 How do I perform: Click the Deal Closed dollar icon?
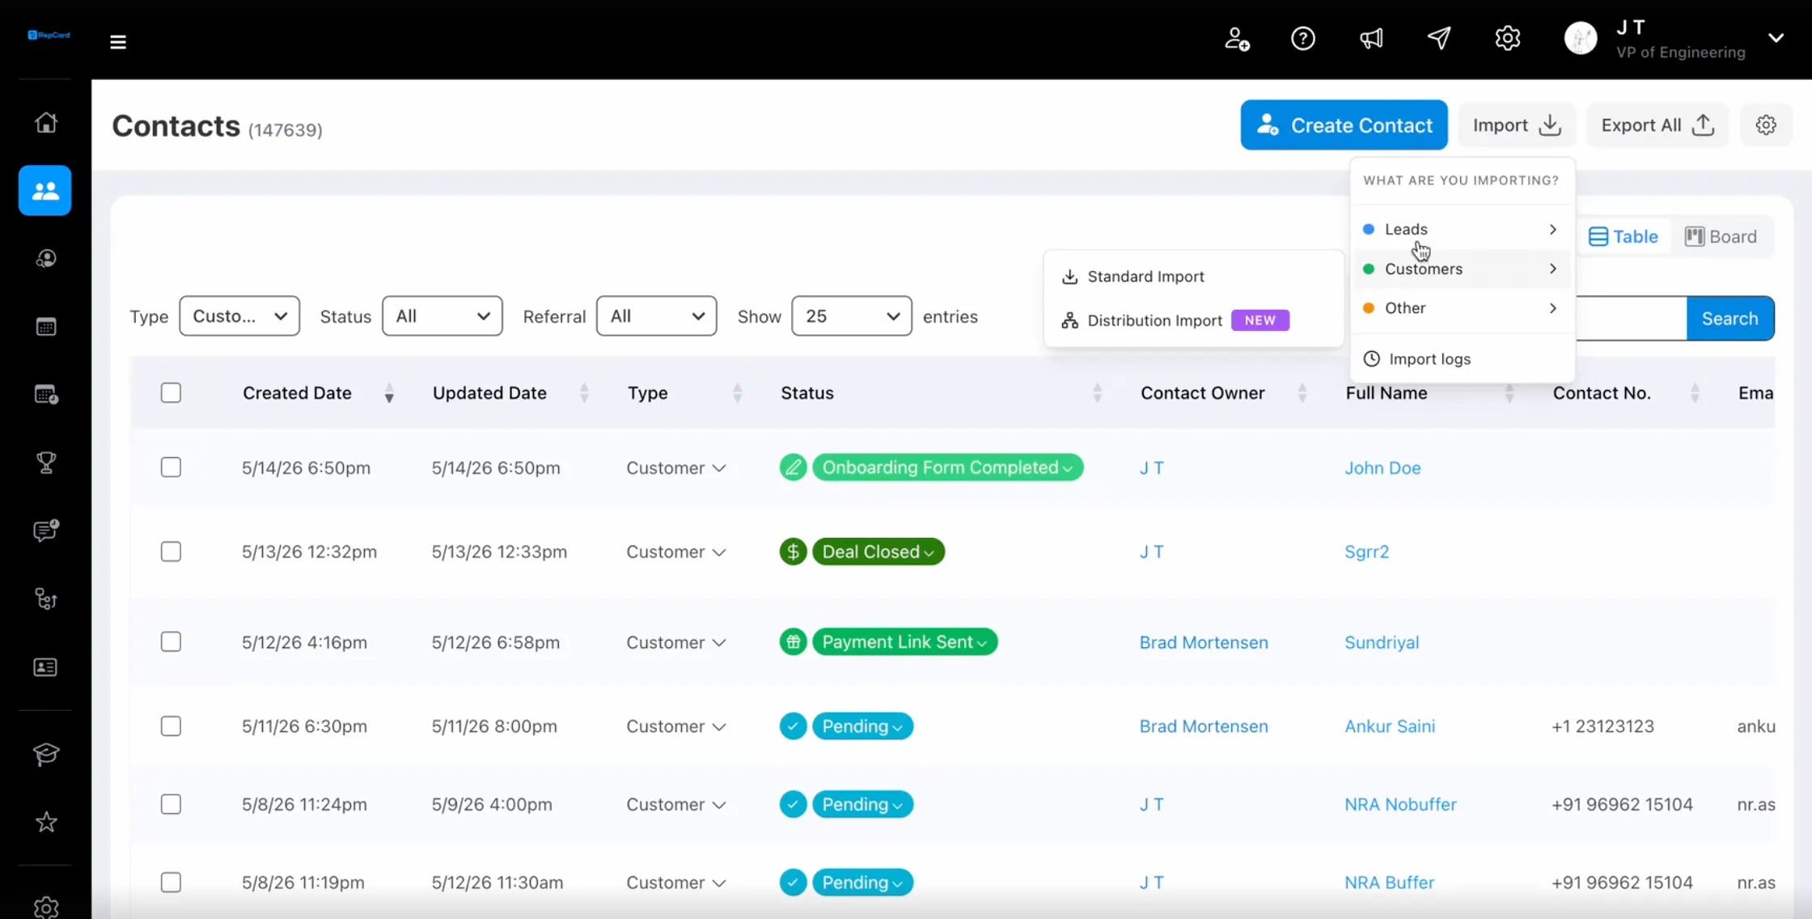click(793, 552)
